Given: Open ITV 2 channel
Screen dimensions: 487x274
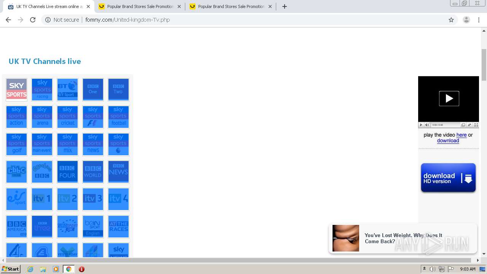Looking at the screenshot, I should coord(67,199).
